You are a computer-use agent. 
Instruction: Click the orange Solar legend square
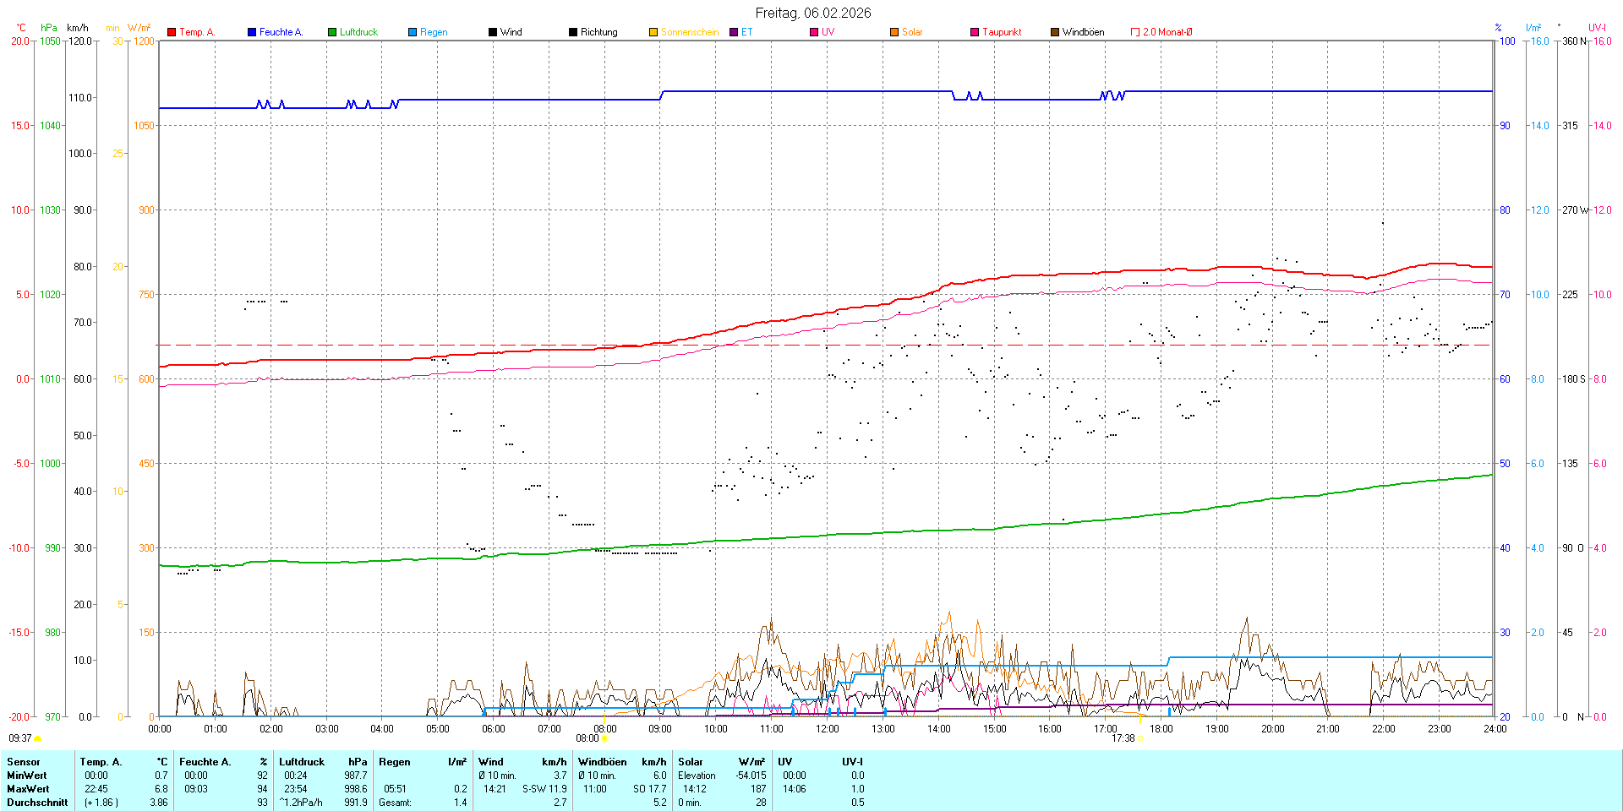click(x=894, y=32)
